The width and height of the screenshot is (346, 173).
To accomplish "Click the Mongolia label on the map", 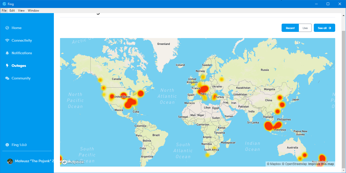I will pyautogui.click(x=269, y=89).
